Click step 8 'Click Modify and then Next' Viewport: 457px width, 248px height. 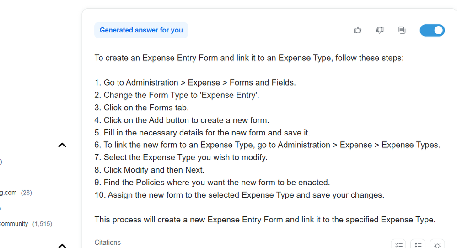pyautogui.click(x=150, y=170)
